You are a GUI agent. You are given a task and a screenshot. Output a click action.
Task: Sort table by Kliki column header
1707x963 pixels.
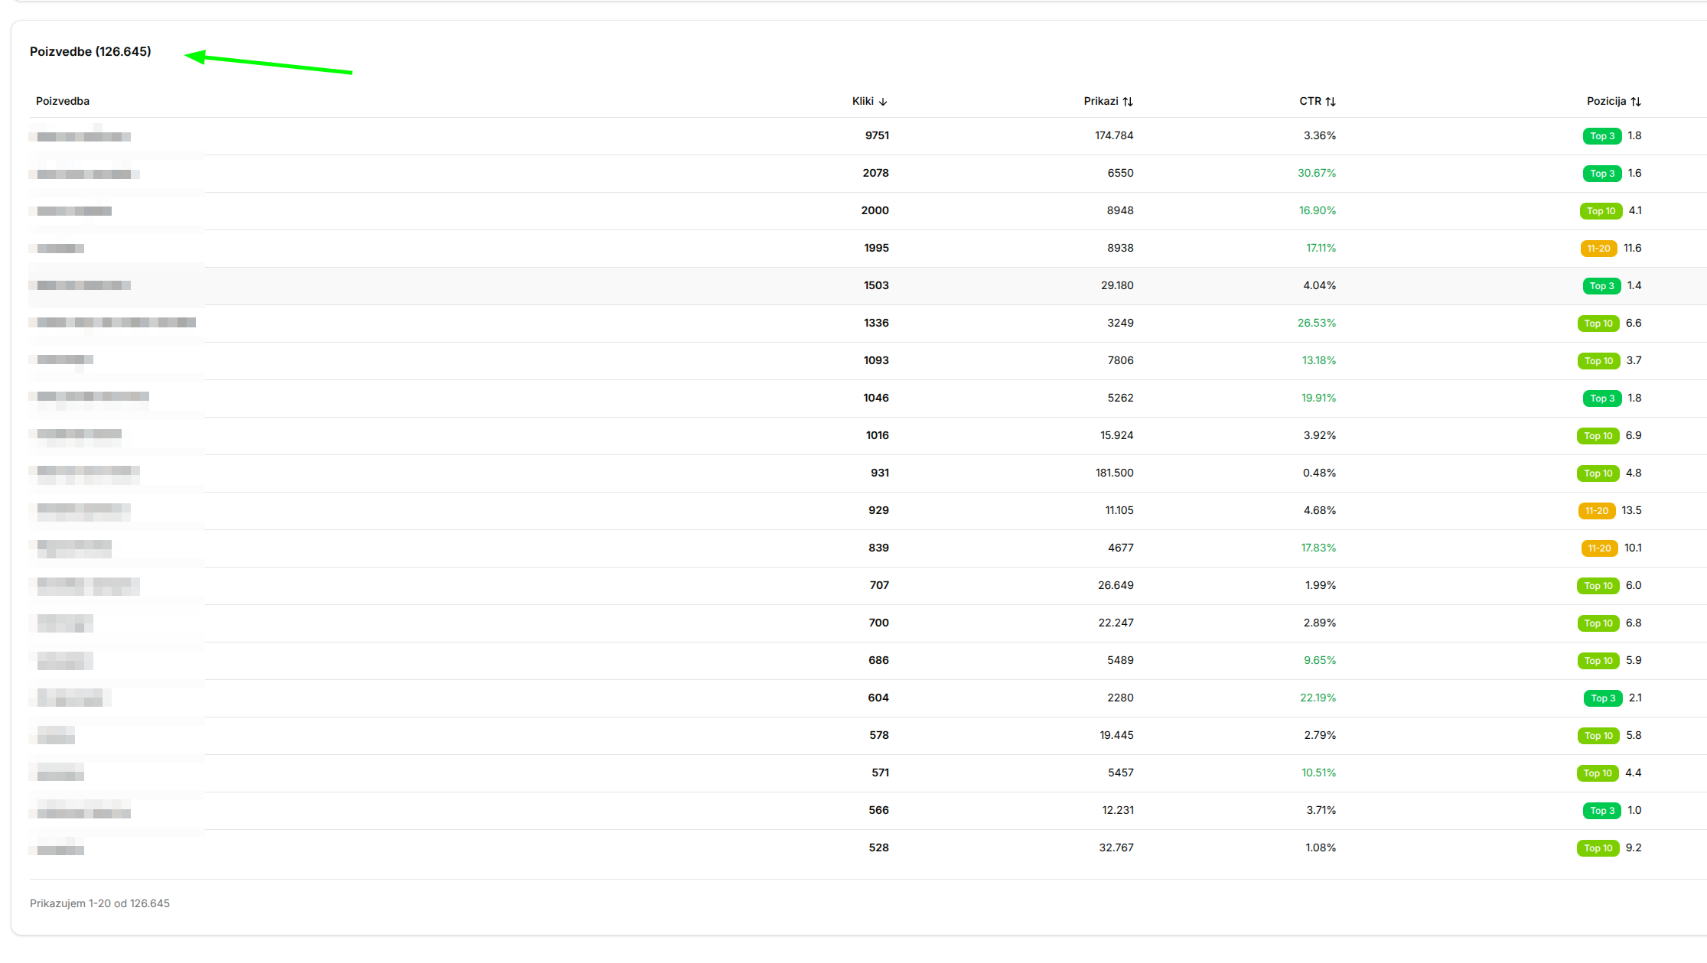click(862, 101)
